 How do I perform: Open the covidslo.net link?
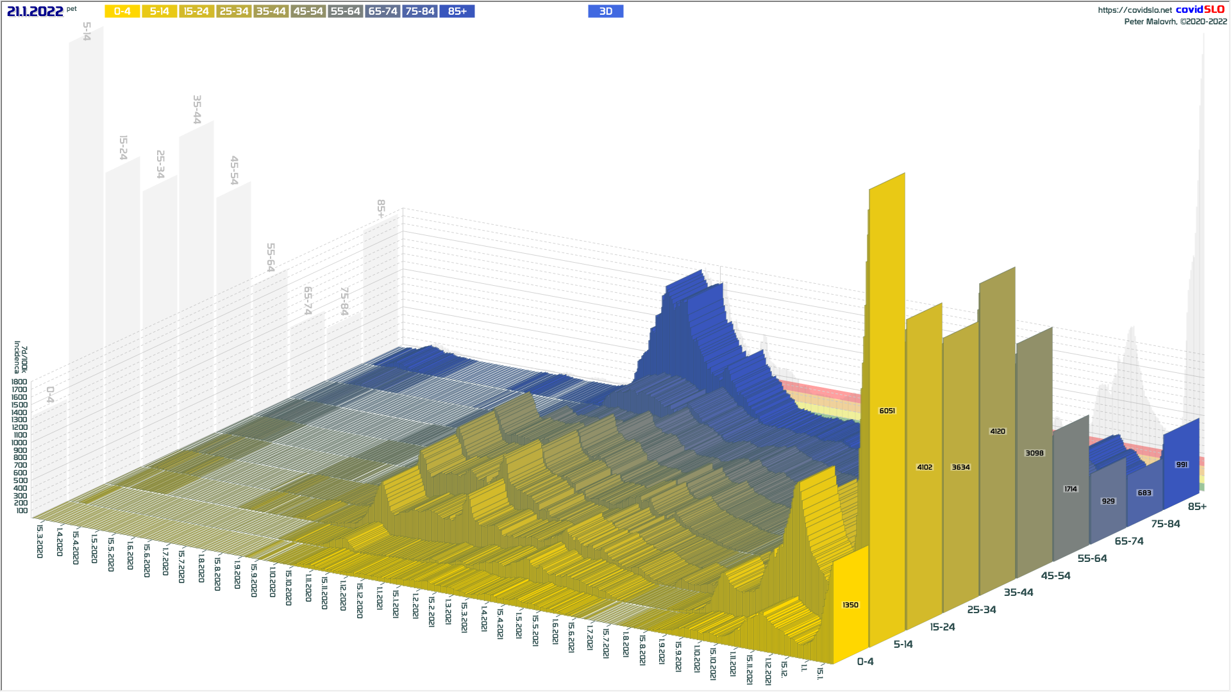pos(1135,10)
